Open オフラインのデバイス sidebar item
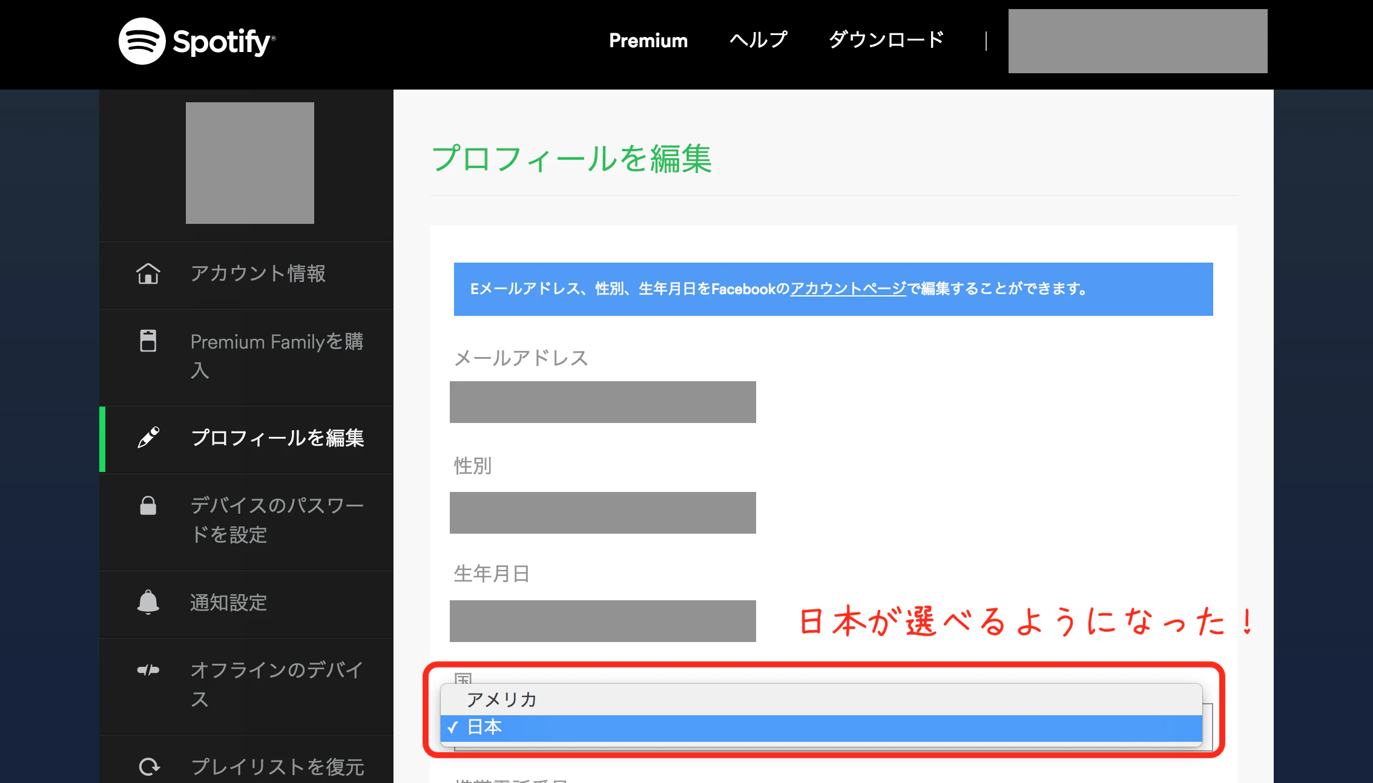 coord(246,686)
